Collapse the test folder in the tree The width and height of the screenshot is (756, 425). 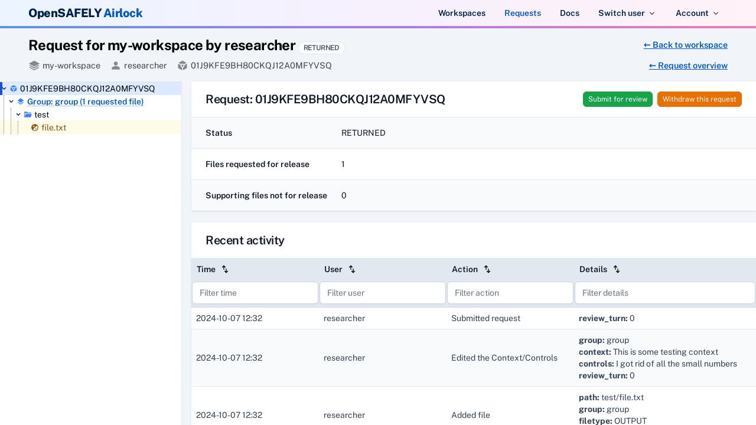18,114
